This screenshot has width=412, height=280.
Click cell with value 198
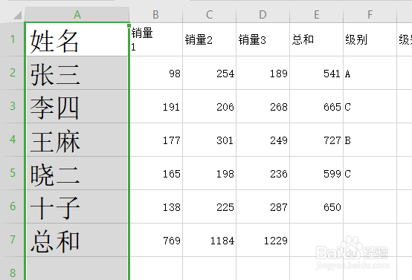tap(210, 173)
